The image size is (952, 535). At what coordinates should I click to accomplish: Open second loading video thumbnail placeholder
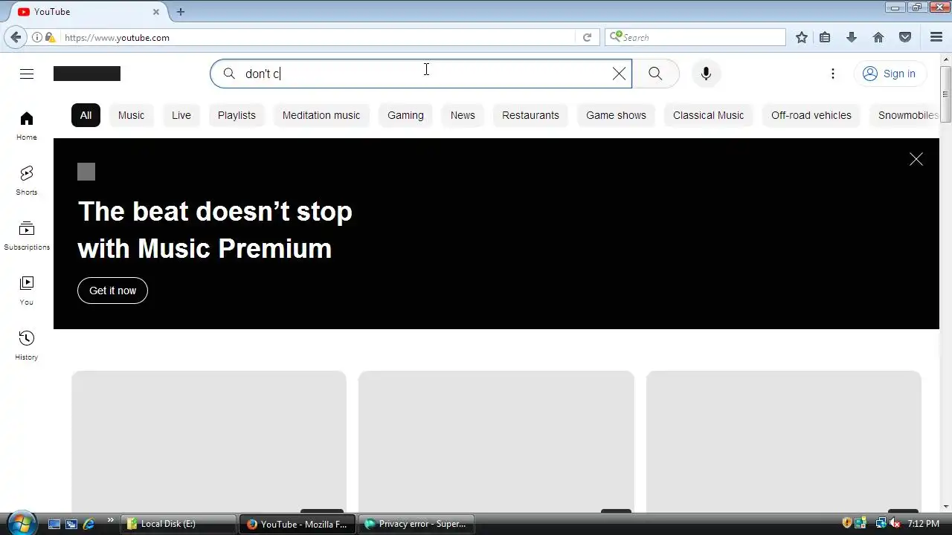point(496,441)
